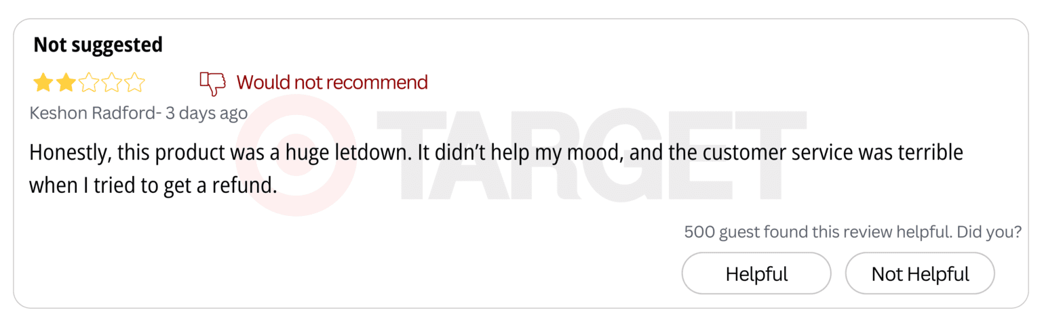Click the second filled yellow star
This screenshot has height=331, width=1042.
click(x=66, y=83)
